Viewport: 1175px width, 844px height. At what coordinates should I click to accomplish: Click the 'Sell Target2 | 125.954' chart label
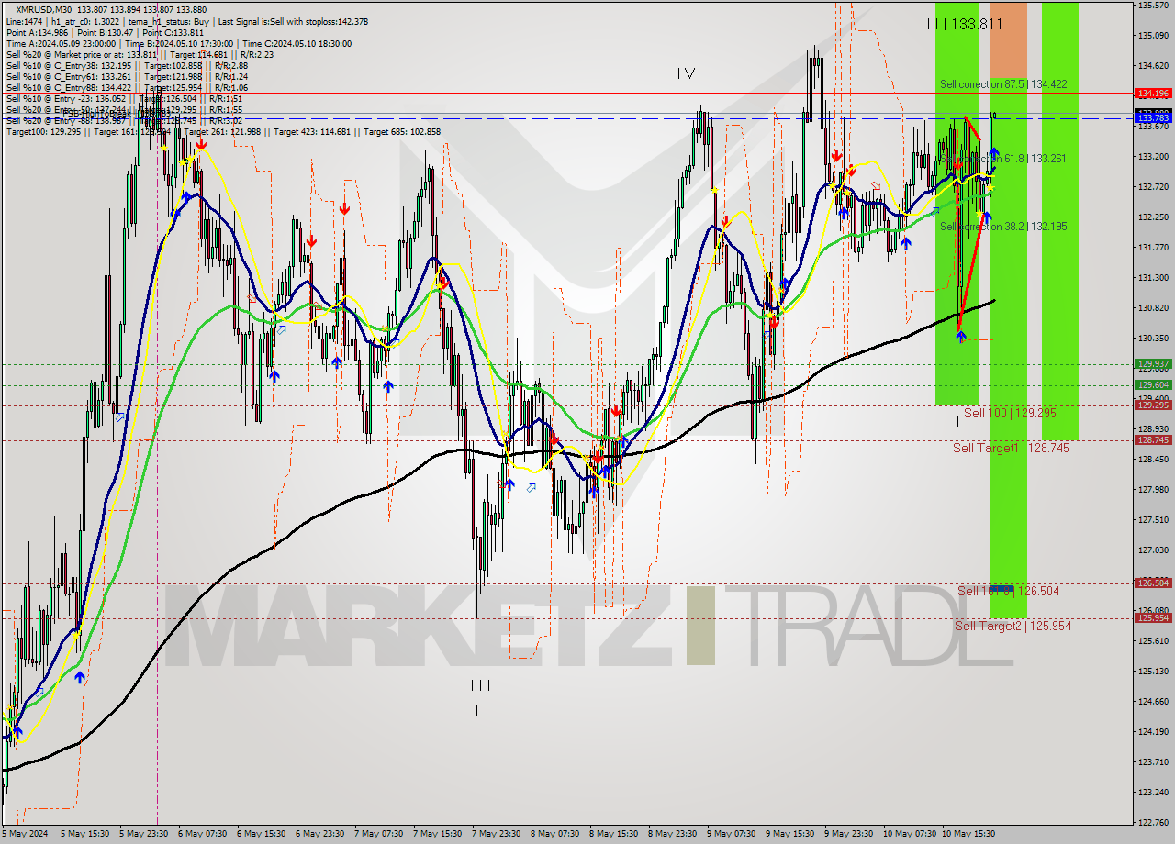(1013, 626)
